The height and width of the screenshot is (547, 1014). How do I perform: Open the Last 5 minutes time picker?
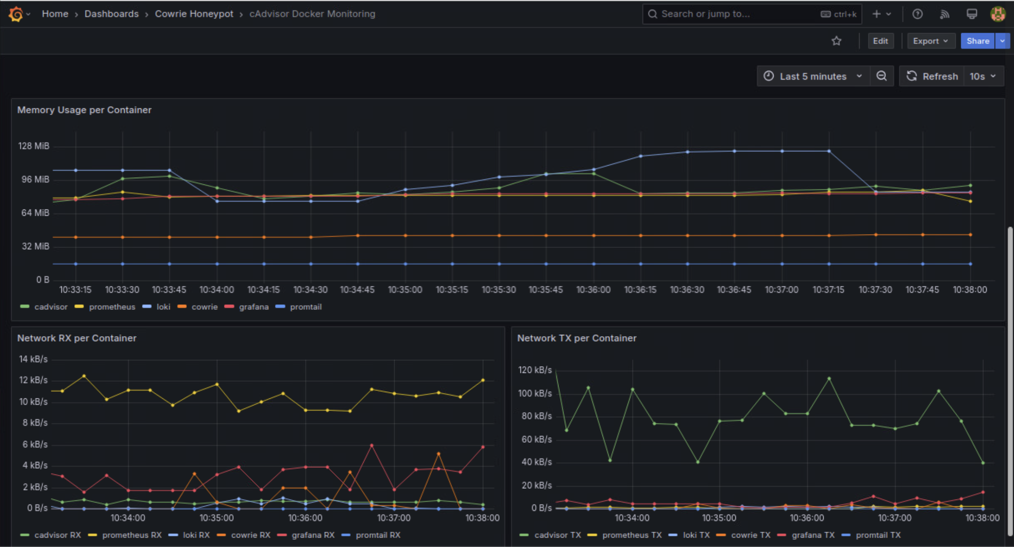click(x=813, y=76)
